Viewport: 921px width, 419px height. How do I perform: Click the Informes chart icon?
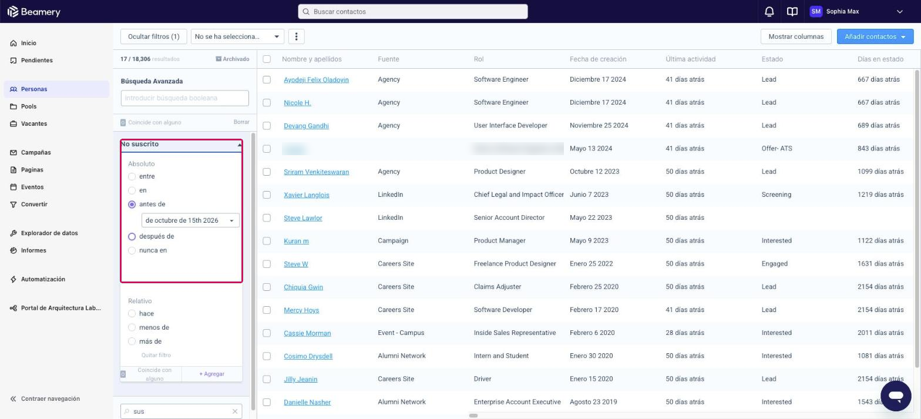pos(14,250)
